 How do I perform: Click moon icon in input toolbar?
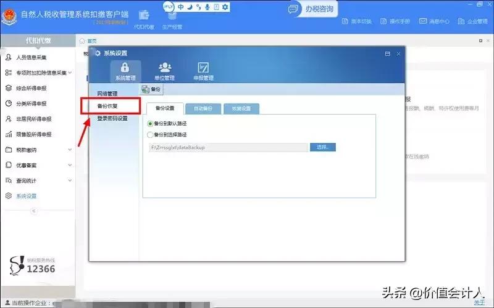[x=190, y=7]
